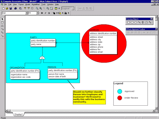Viewport: 159px width, 119px height.
Task: Click the vertical scrollbar down arrow
Action: (x=156, y=108)
